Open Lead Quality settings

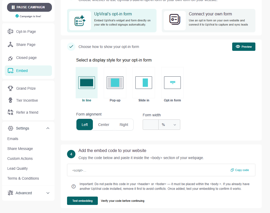[17, 169]
